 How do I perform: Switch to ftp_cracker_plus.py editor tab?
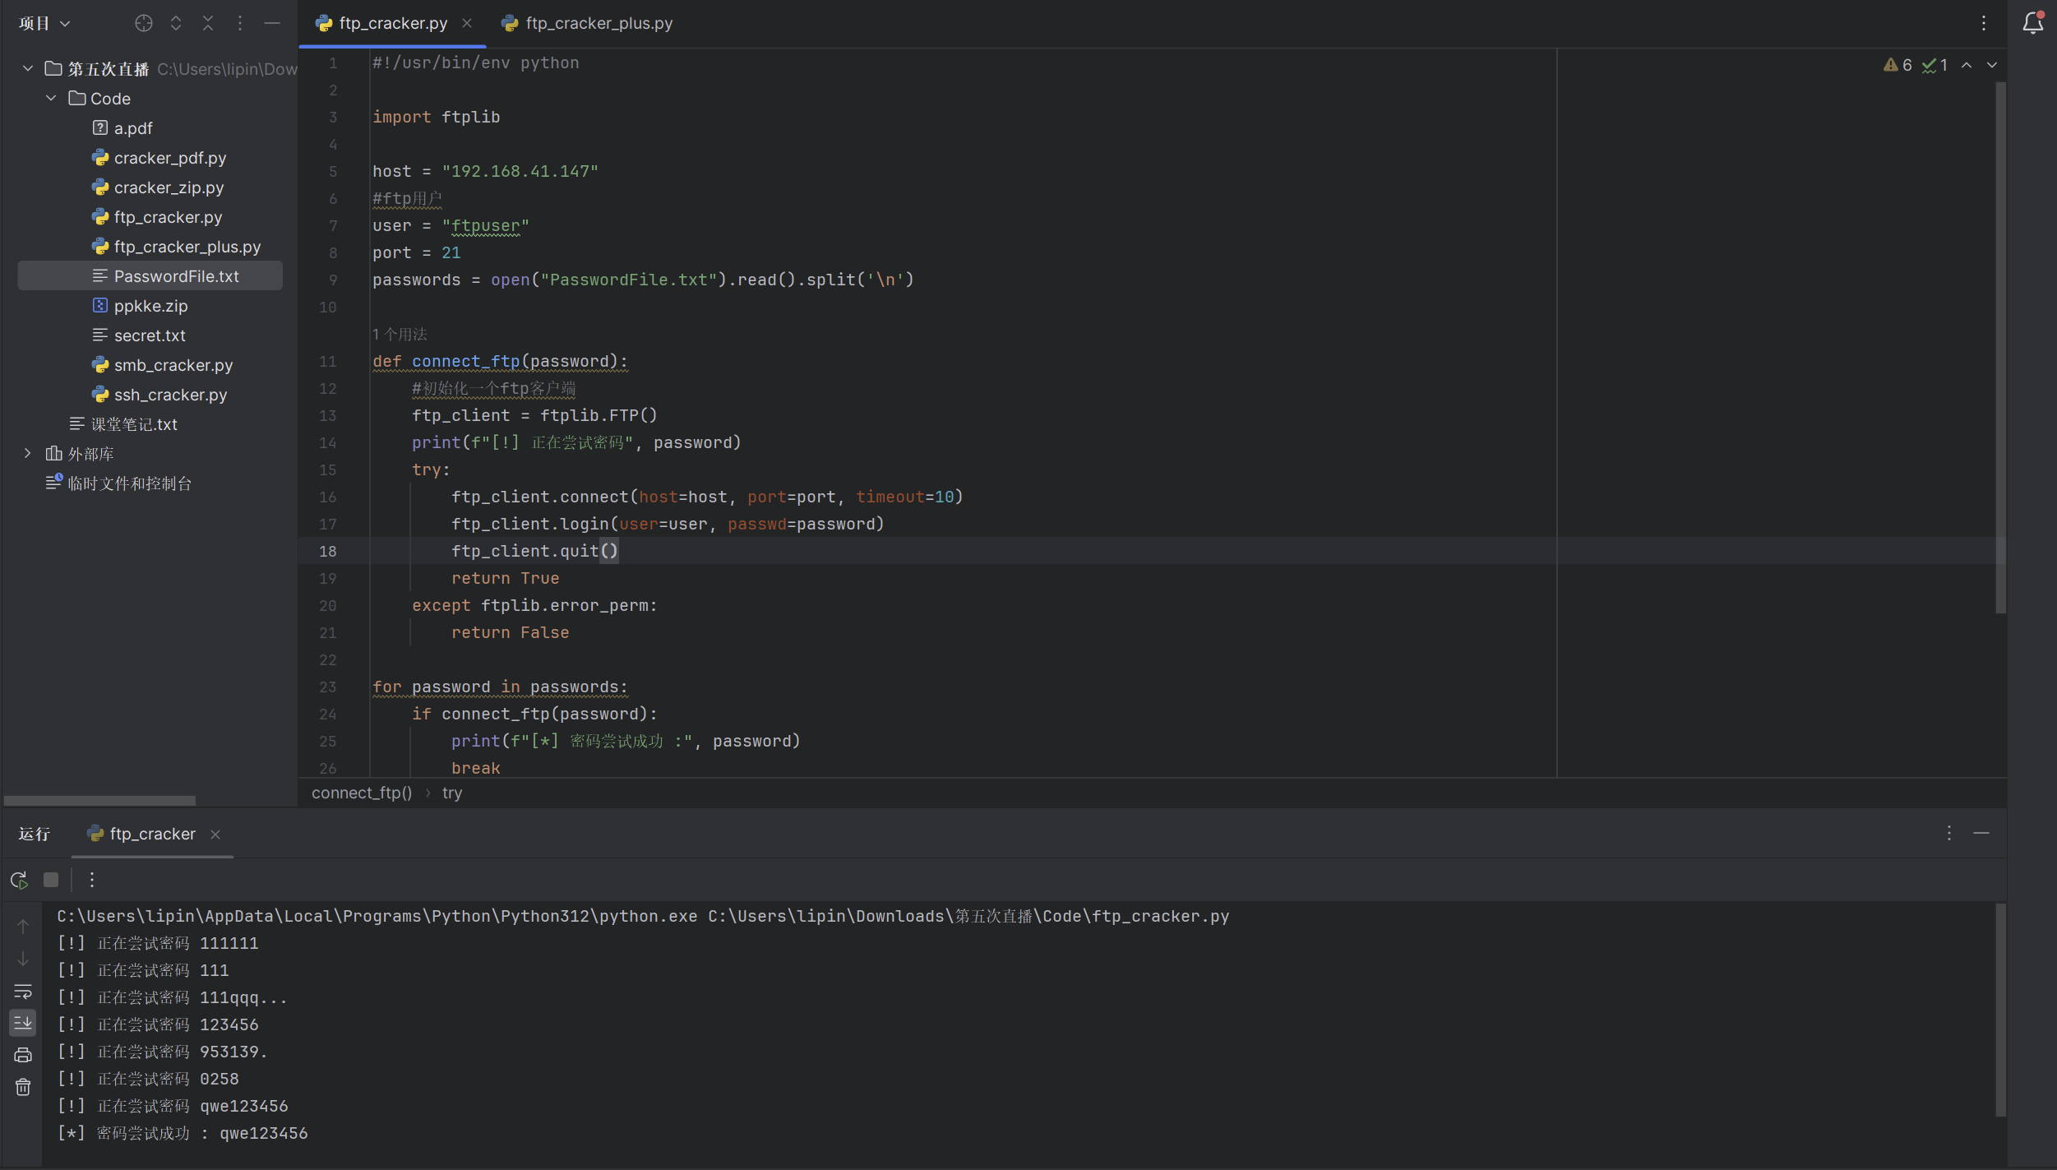pos(589,23)
